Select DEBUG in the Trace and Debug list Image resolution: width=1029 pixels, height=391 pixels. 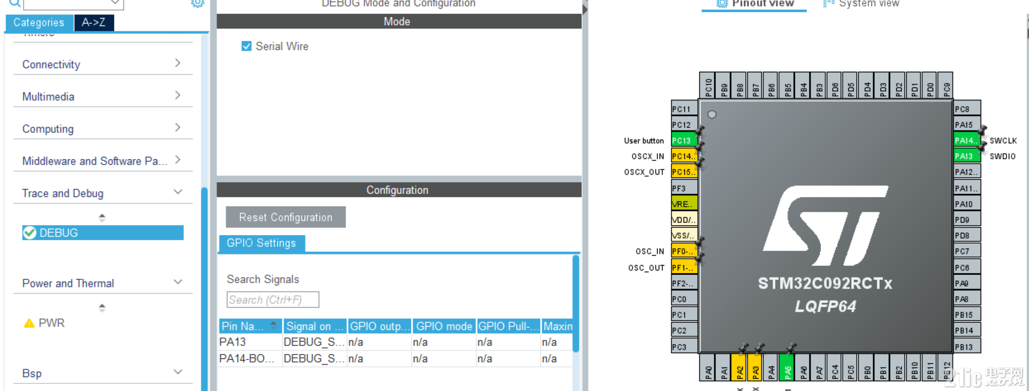pyautogui.click(x=103, y=233)
